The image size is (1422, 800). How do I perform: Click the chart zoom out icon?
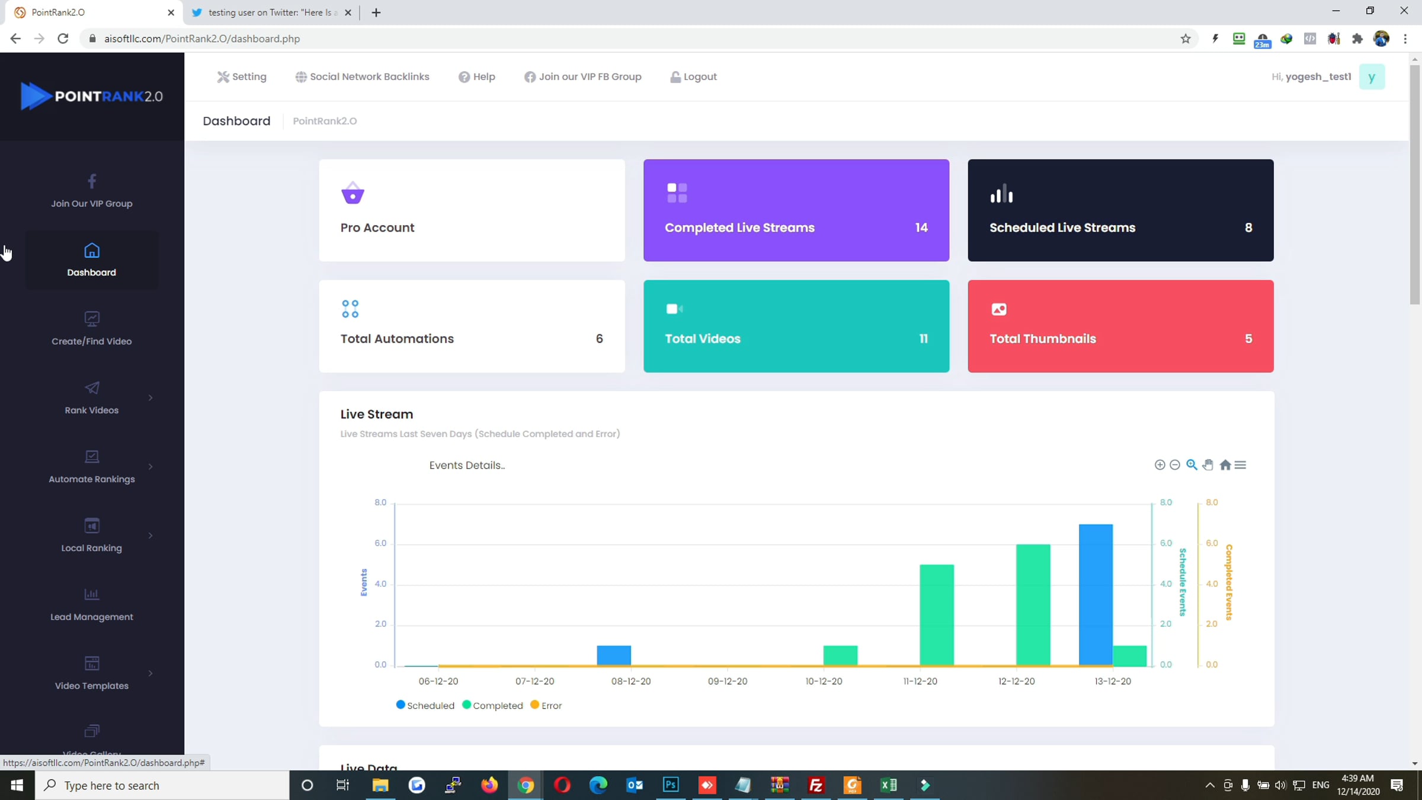point(1175,465)
